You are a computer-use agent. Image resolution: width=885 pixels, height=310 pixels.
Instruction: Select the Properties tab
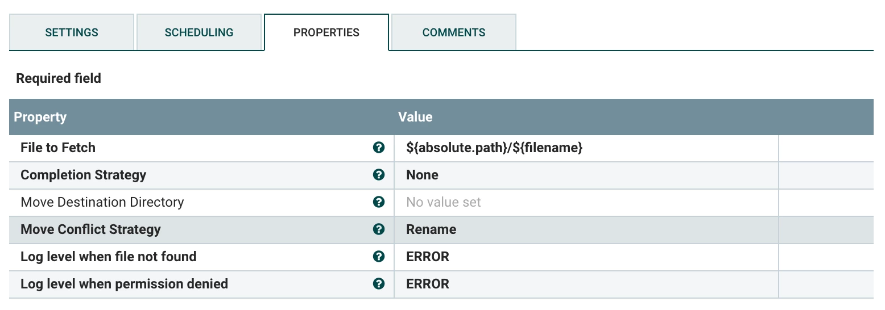(x=326, y=32)
